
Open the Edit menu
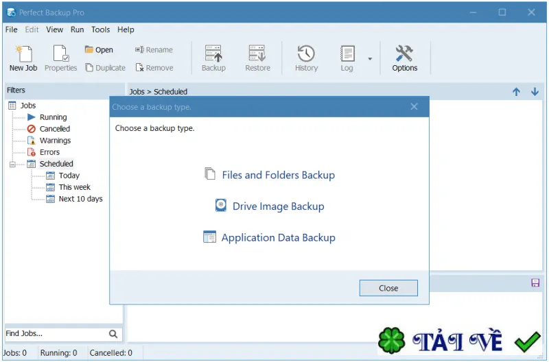point(32,29)
